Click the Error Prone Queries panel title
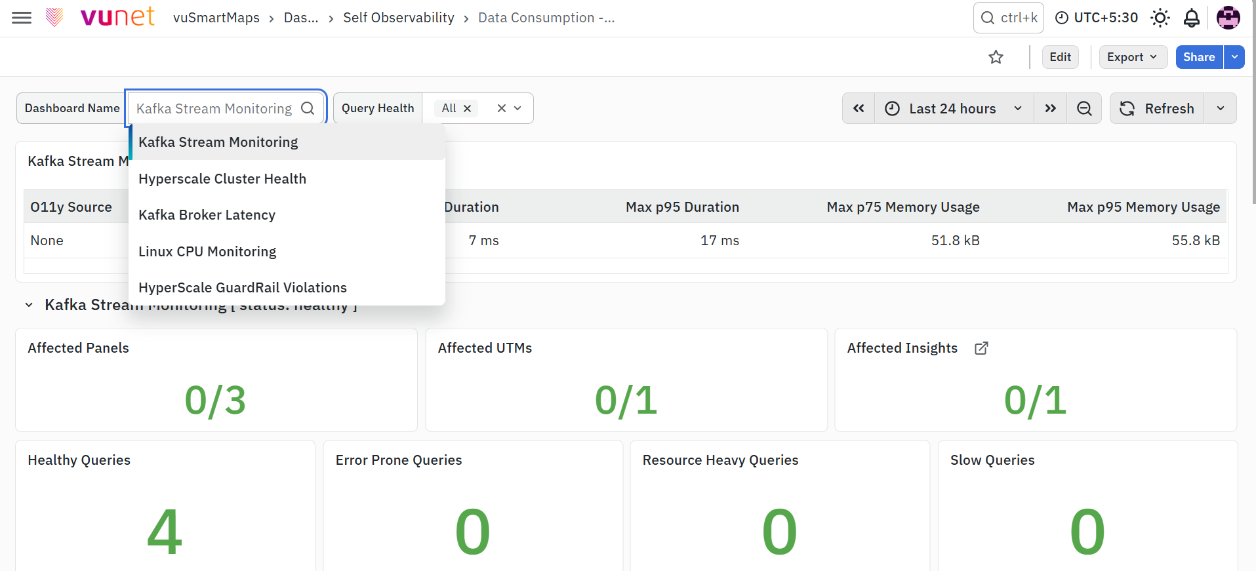Image resolution: width=1256 pixels, height=571 pixels. click(x=399, y=460)
